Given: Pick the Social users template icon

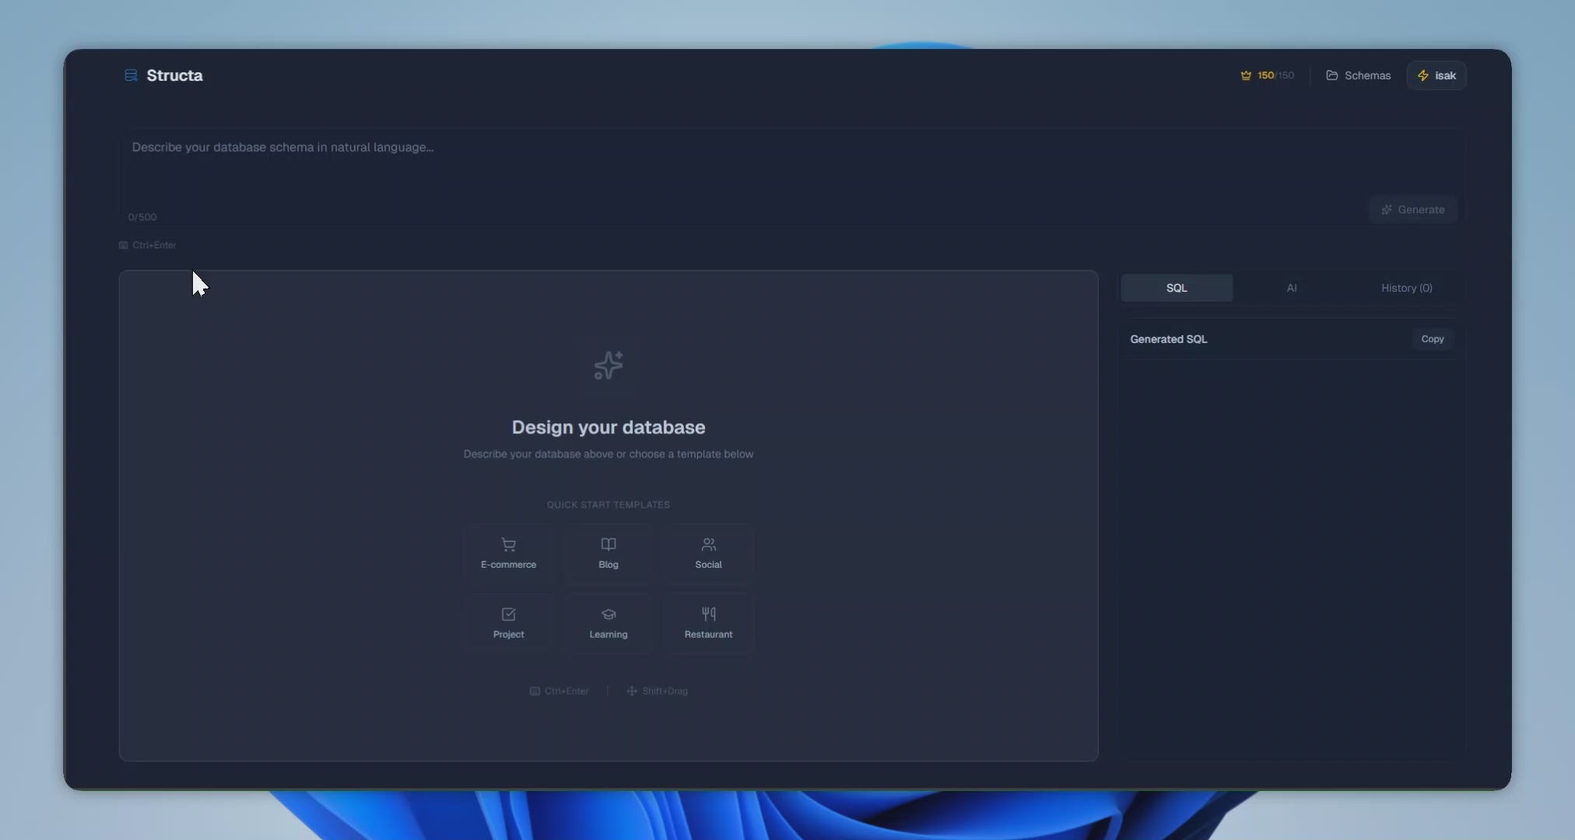Looking at the screenshot, I should 708,544.
